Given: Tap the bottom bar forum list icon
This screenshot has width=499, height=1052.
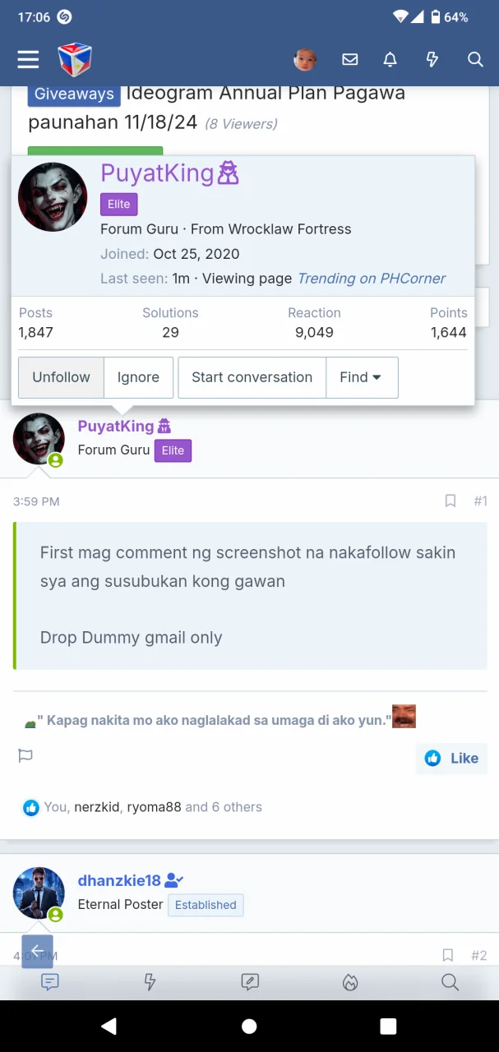Looking at the screenshot, I should click(50, 982).
